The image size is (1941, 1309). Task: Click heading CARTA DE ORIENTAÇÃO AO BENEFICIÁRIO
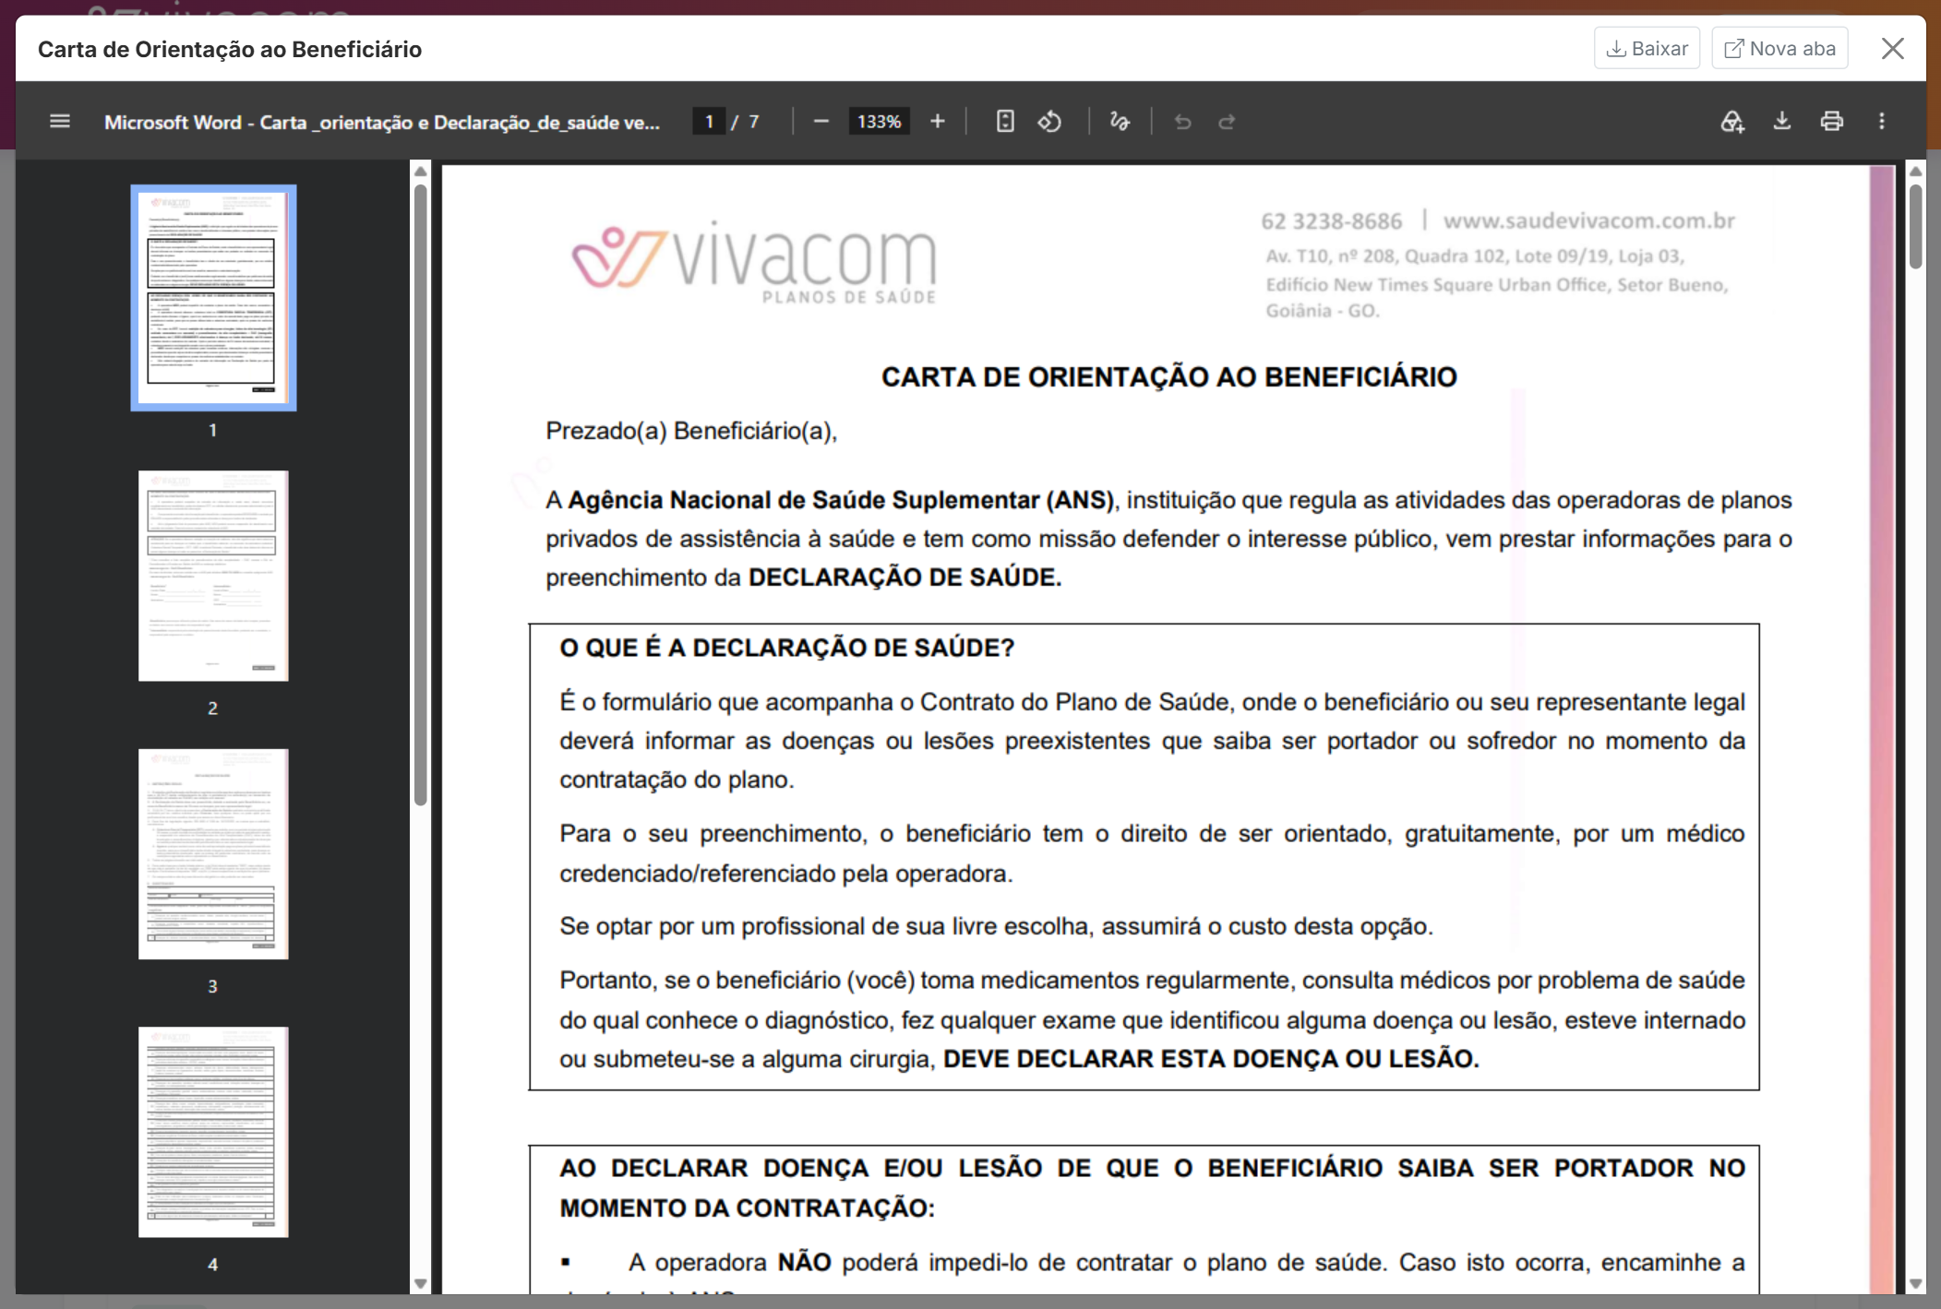[x=1168, y=377]
